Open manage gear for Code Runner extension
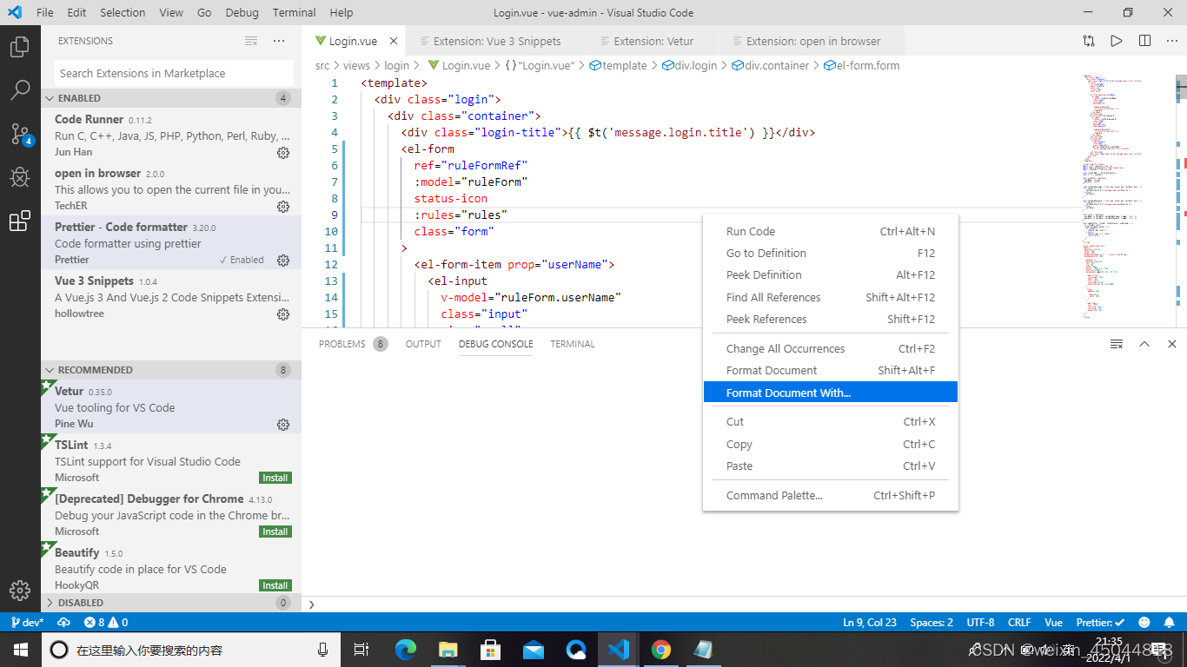Screen dimensions: 1187x667 [282, 153]
